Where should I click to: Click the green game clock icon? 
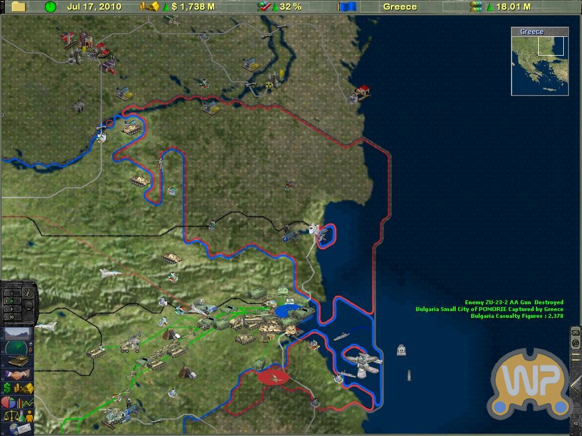coord(51,7)
